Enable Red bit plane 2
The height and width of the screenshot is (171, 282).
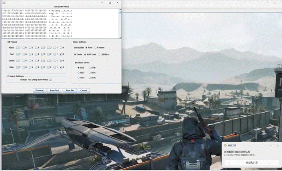[x=49, y=54]
